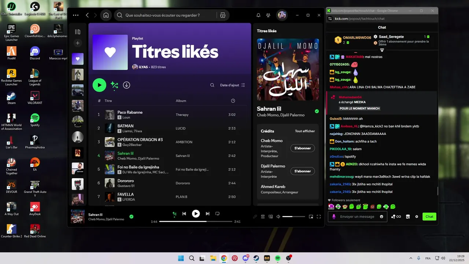Open the mini player icon
This screenshot has height=264, width=469.
click(311, 217)
